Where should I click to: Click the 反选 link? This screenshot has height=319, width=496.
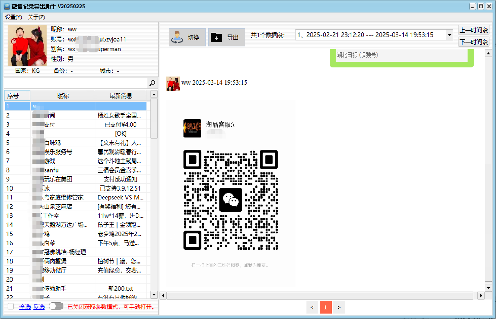39,307
